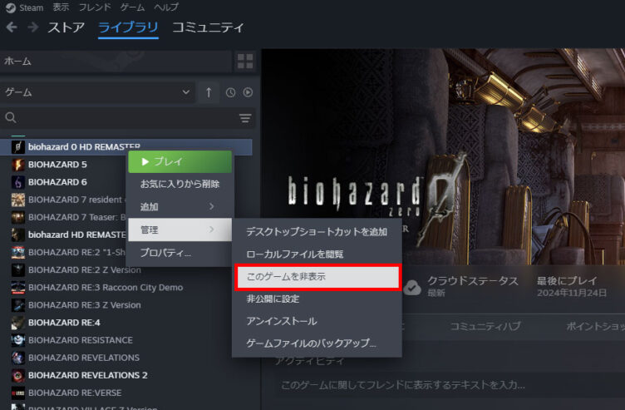Image resolution: width=625 pixels, height=410 pixels.
Task: Switch to the ストア tab
Action: [66, 27]
